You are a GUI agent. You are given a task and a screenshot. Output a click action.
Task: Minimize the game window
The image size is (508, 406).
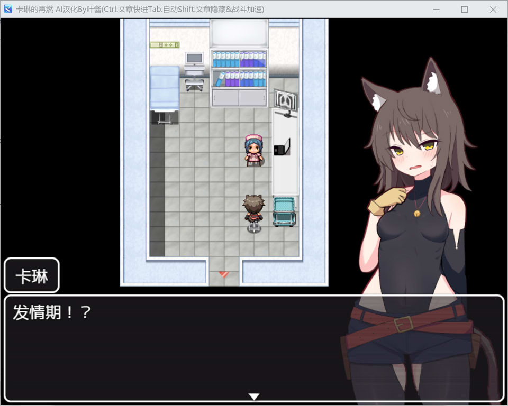coord(437,10)
